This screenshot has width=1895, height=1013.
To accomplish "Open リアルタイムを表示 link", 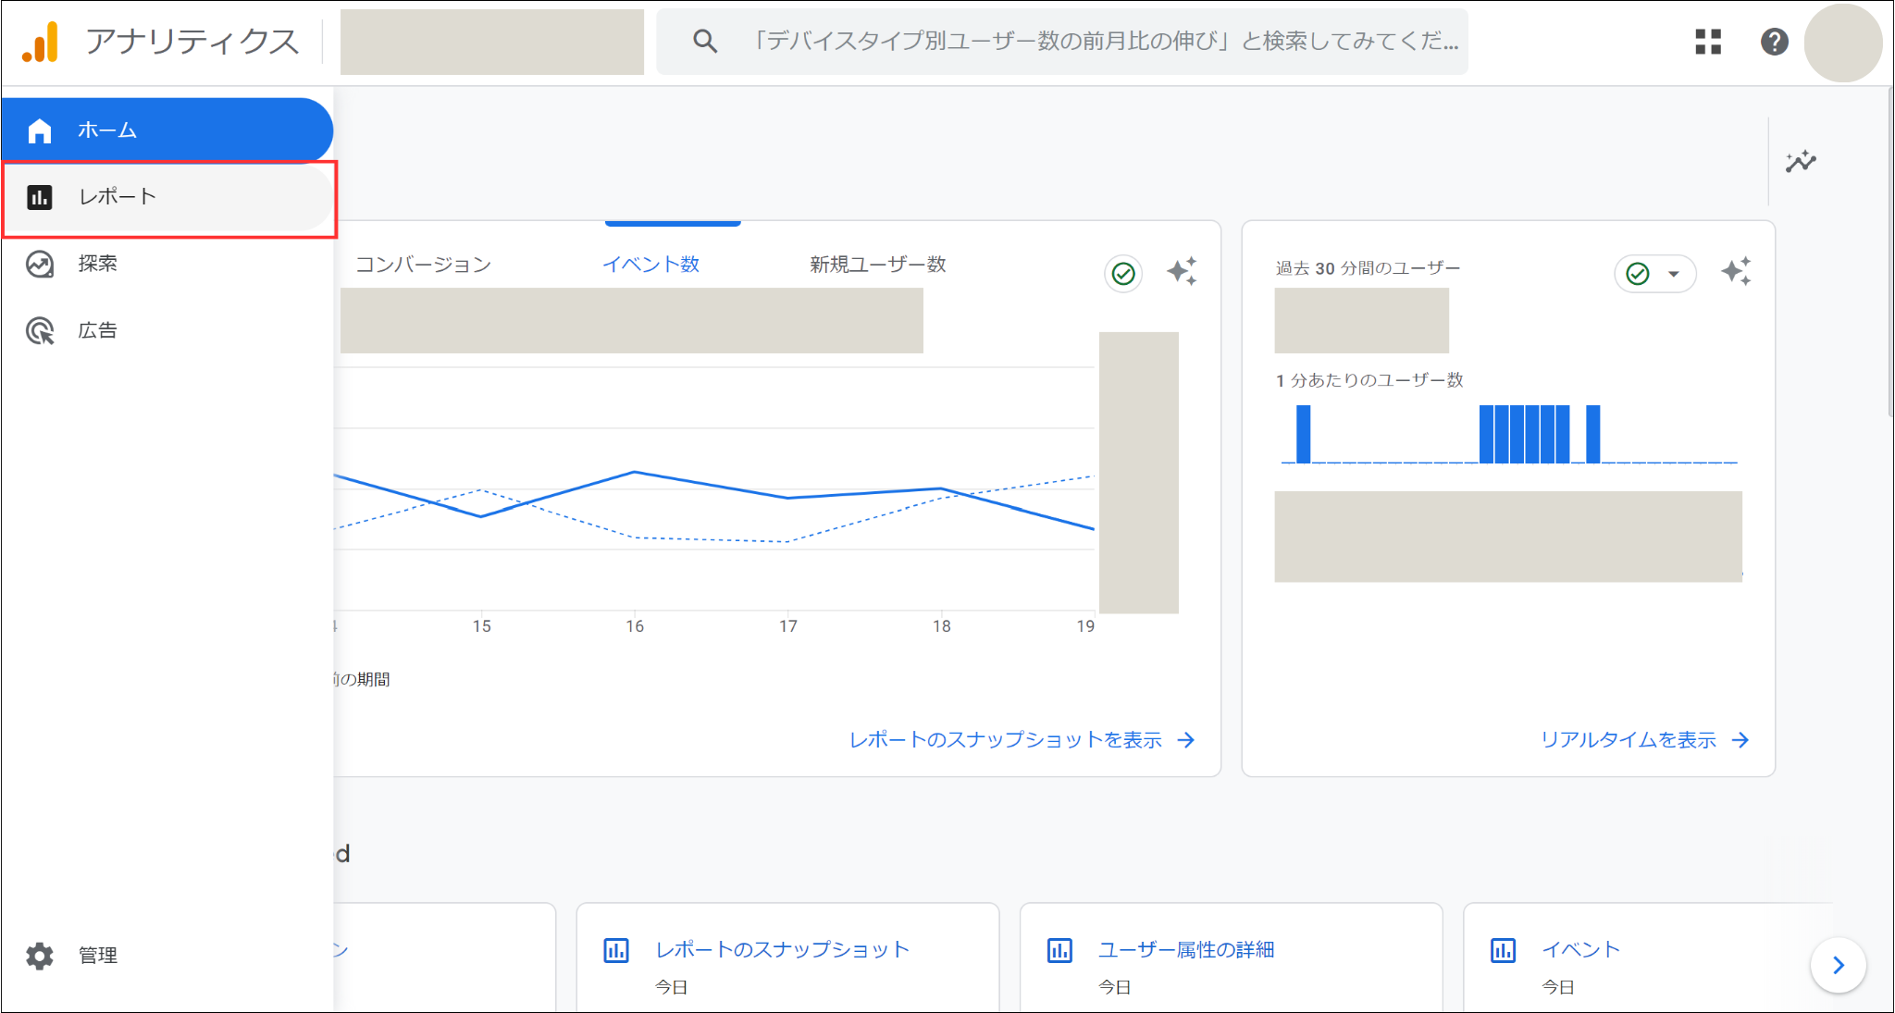I will [x=1644, y=740].
